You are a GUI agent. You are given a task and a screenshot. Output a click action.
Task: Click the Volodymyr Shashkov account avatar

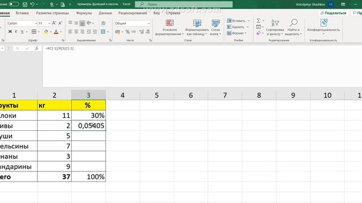(330, 5)
